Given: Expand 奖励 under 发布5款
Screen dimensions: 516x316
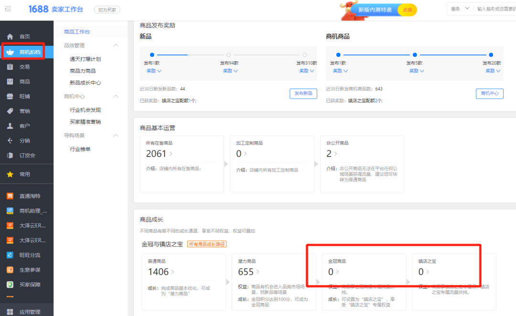Looking at the screenshot, I should 417,71.
